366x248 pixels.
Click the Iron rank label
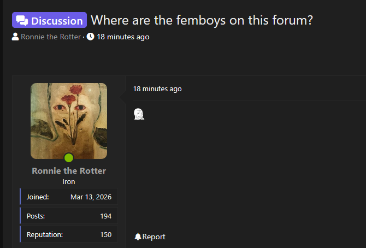(x=69, y=182)
